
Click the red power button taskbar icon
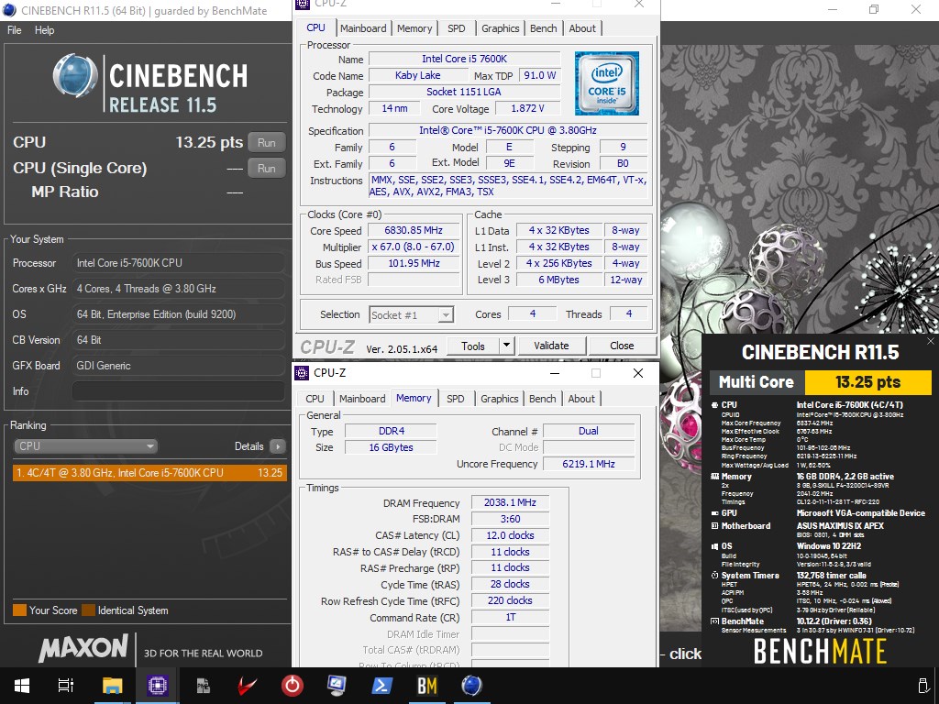click(x=293, y=686)
